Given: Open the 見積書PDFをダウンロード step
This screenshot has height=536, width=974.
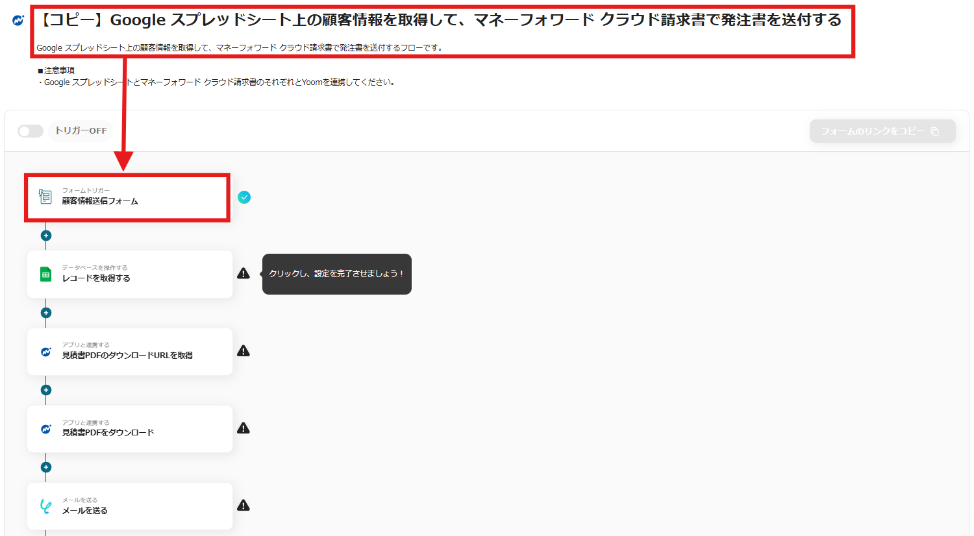Looking at the screenshot, I should (130, 429).
